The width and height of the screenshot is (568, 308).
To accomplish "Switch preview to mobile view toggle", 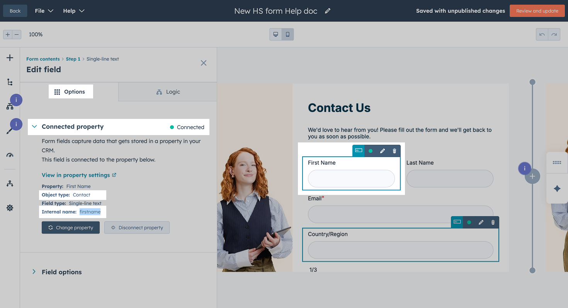I will point(287,34).
